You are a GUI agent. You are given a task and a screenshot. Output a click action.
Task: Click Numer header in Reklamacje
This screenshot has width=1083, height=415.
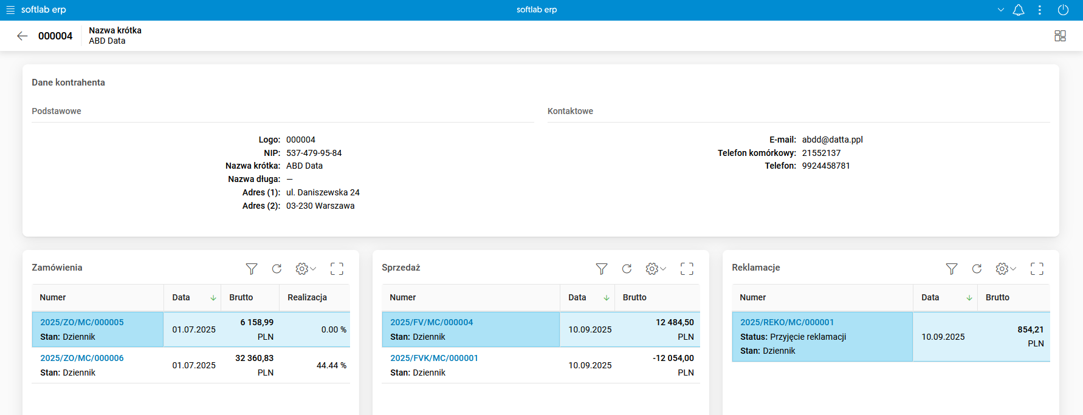pyautogui.click(x=822, y=297)
